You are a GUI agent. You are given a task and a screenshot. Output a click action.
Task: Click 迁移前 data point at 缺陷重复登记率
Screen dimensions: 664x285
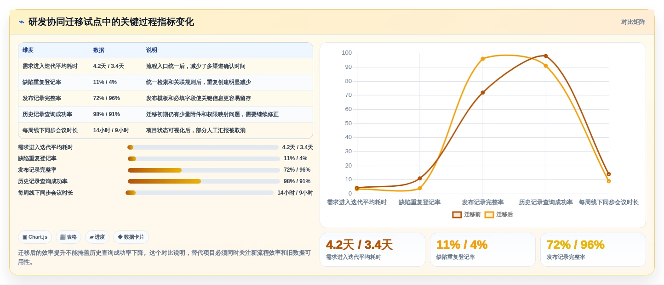(x=420, y=179)
